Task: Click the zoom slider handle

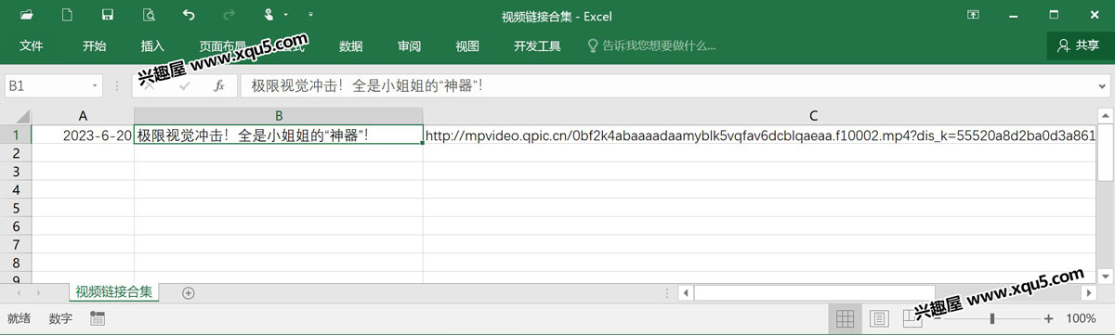Action: 992,318
